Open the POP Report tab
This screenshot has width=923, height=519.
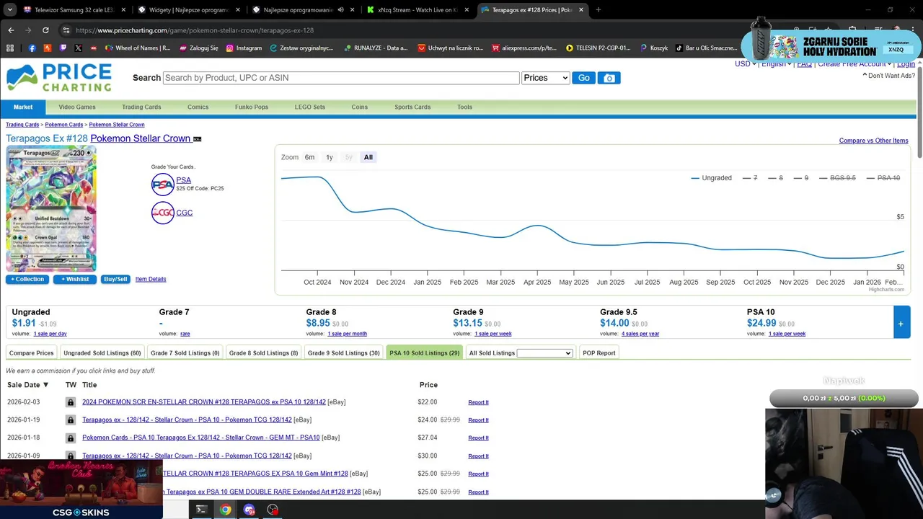tap(599, 353)
